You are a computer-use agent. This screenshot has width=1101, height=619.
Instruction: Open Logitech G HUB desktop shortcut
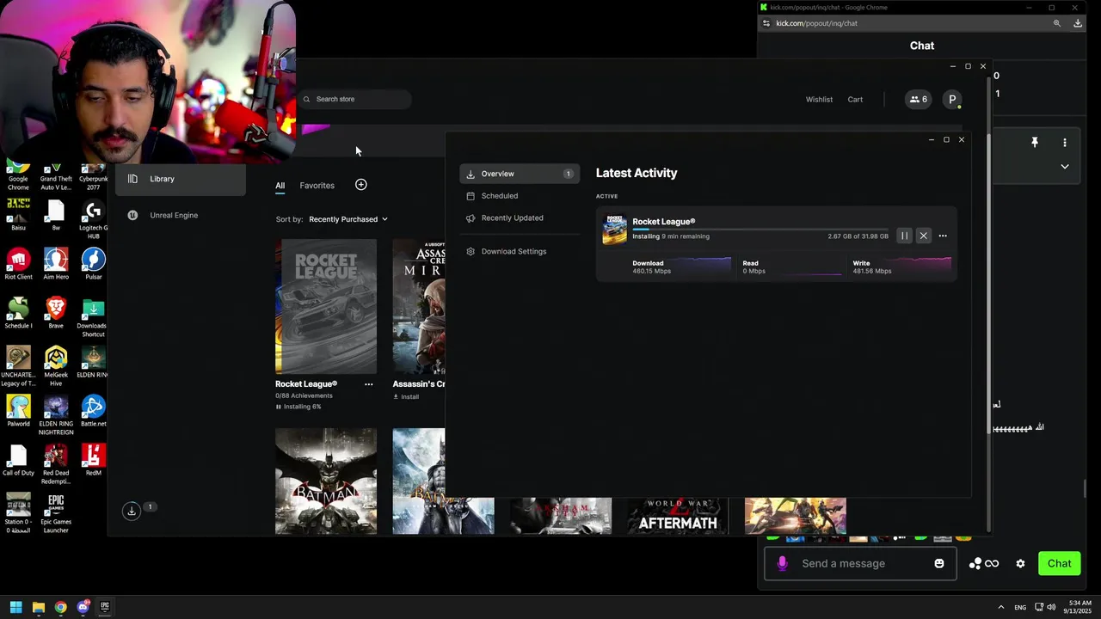[x=93, y=218]
